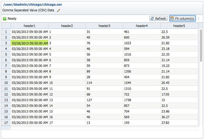This screenshot has height=139, width=204.
Task: Click the Fit column(s) button
Action: tap(182, 18)
